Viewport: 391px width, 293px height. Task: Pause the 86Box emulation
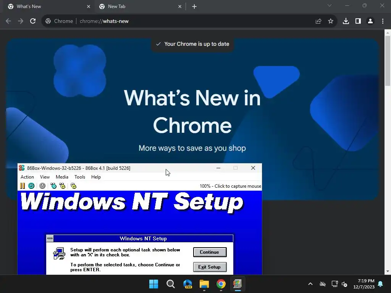[x=23, y=186]
